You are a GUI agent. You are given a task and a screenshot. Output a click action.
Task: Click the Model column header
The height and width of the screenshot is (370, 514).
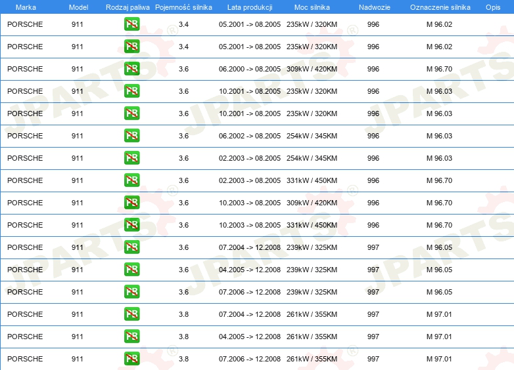tap(78, 7)
